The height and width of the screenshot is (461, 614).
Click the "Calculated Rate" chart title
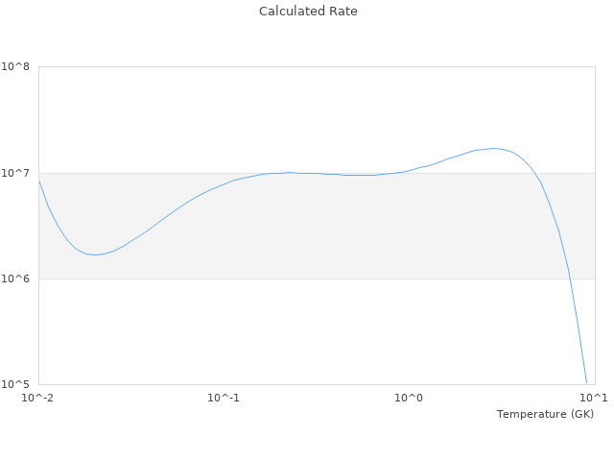(308, 12)
